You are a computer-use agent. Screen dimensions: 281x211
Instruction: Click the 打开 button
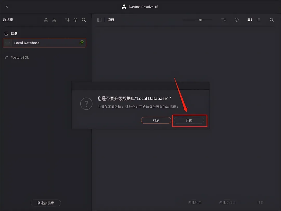[260, 203]
